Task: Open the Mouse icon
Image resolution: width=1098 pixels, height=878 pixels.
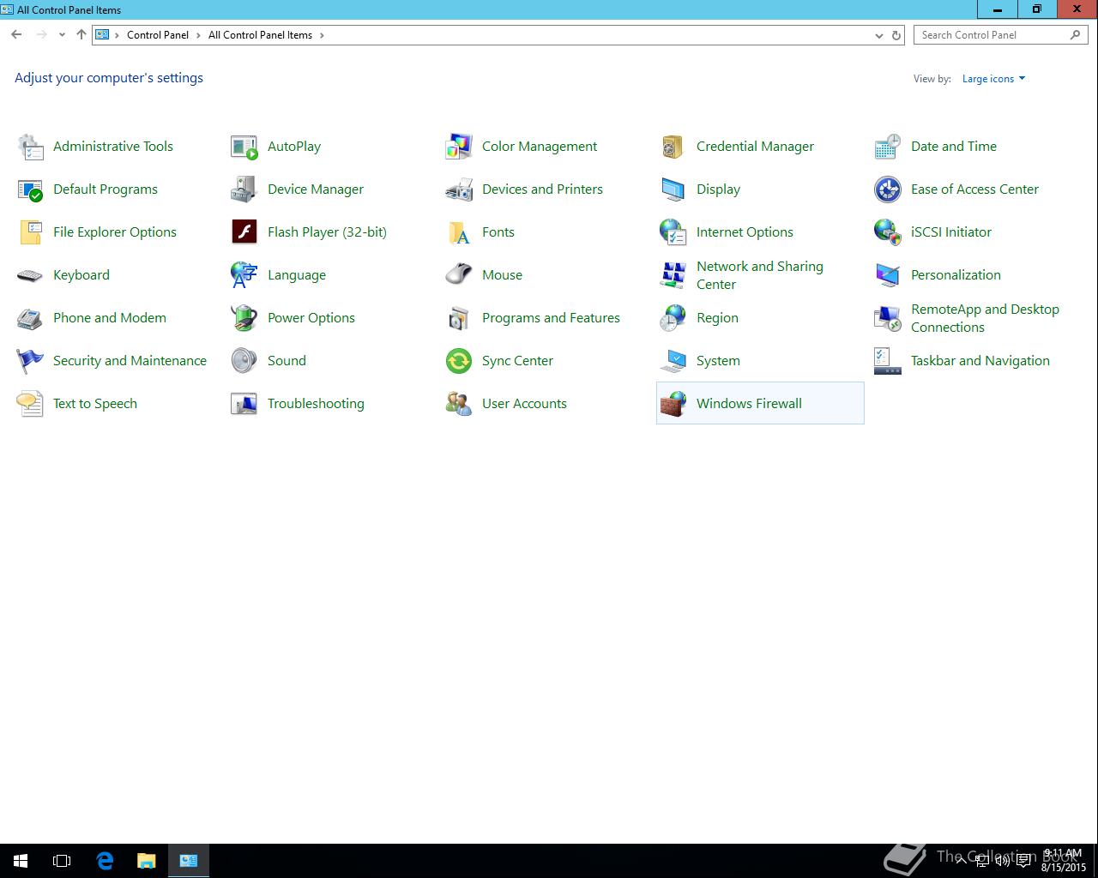Action: [459, 275]
